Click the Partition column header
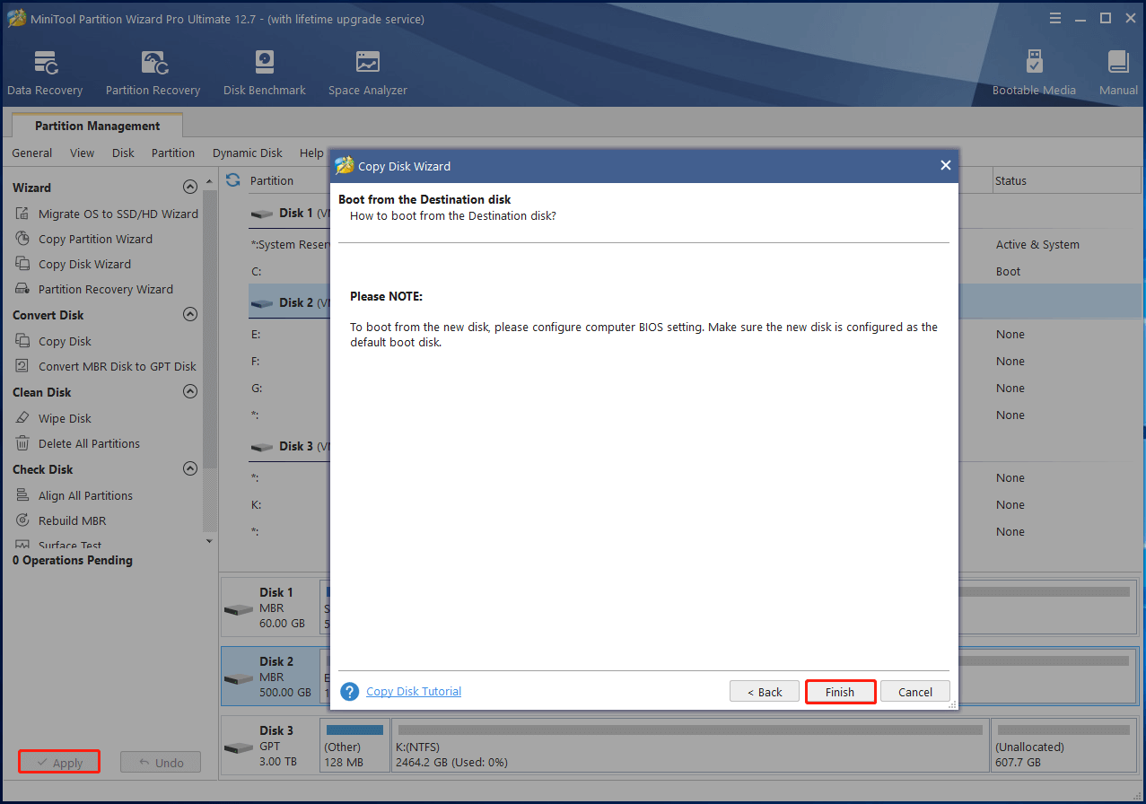 click(x=272, y=180)
